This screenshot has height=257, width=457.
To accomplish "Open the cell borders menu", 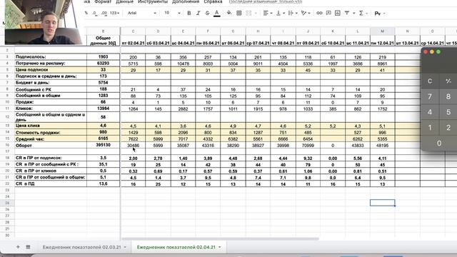I will pyautogui.click(x=239, y=13).
